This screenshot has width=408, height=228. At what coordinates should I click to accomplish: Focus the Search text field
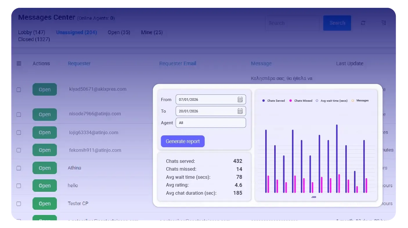[292, 23]
